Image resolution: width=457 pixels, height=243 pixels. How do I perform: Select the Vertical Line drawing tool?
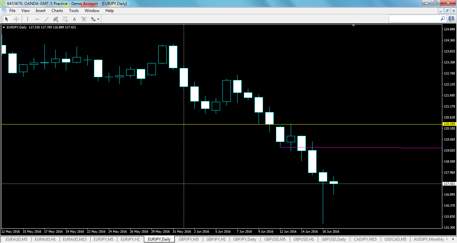pos(27,19)
